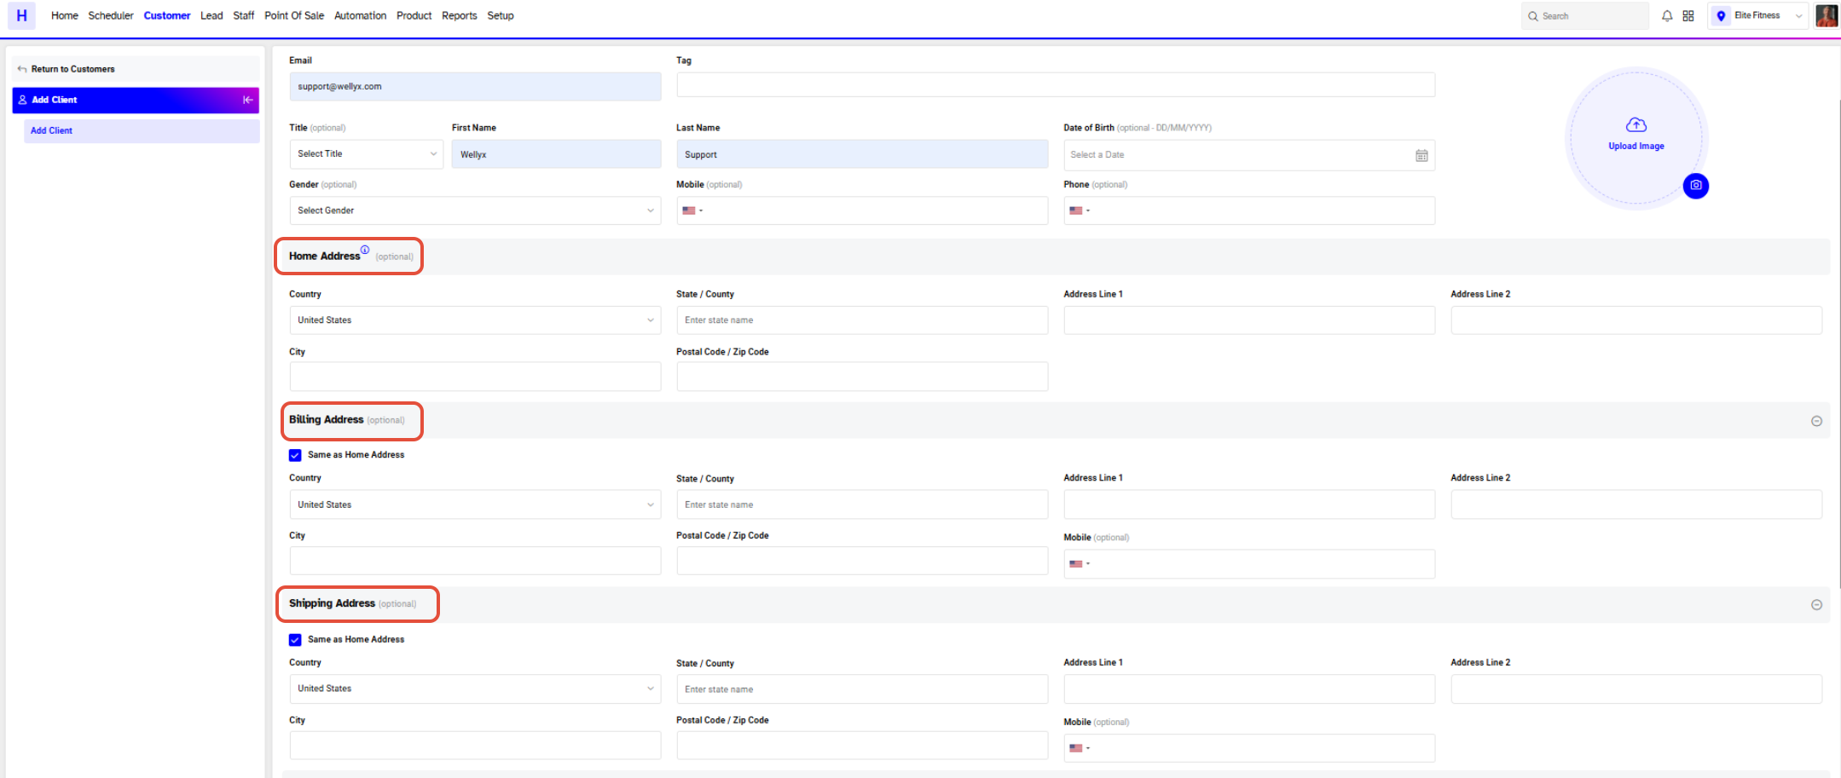The image size is (1841, 778).
Task: Open the Product menu
Action: 414,15
